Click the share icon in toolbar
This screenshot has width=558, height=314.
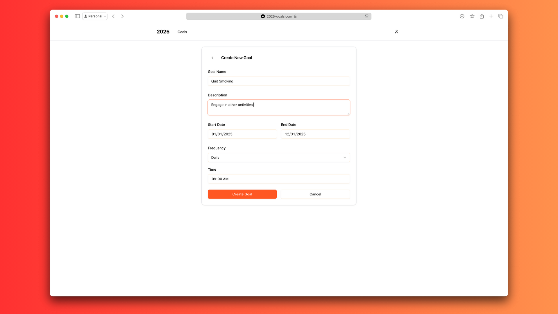(482, 16)
